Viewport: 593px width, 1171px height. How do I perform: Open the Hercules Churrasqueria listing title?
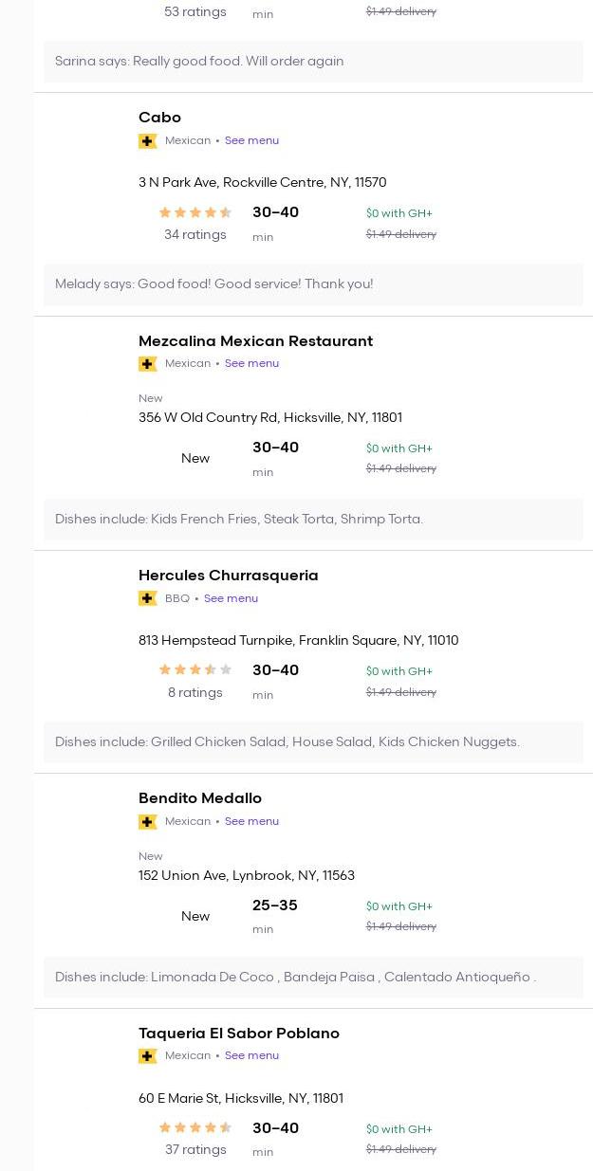pos(228,576)
